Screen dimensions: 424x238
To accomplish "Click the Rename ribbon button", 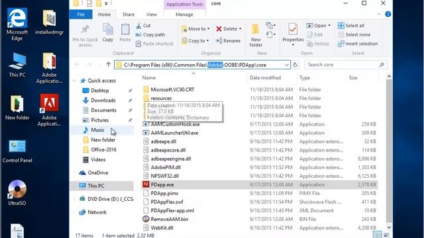I will (x=228, y=41).
